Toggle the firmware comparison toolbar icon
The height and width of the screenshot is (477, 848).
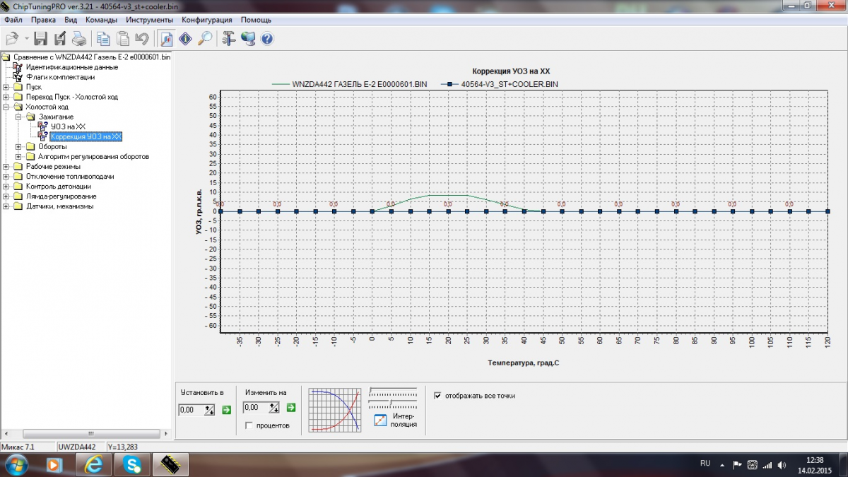pos(166,39)
